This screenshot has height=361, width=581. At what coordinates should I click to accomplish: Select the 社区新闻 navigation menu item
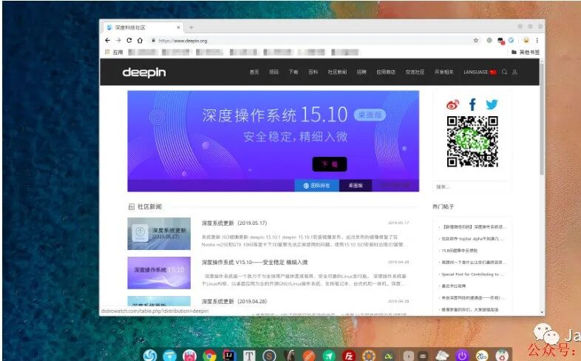point(337,72)
